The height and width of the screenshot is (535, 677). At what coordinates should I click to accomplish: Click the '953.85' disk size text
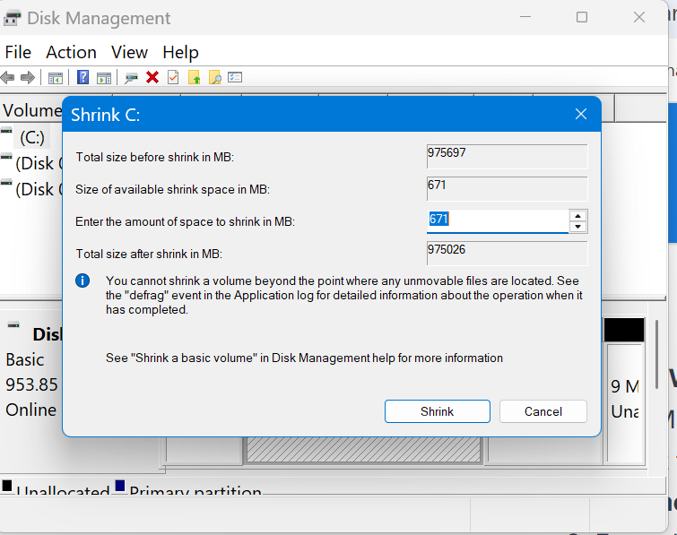pyautogui.click(x=31, y=384)
